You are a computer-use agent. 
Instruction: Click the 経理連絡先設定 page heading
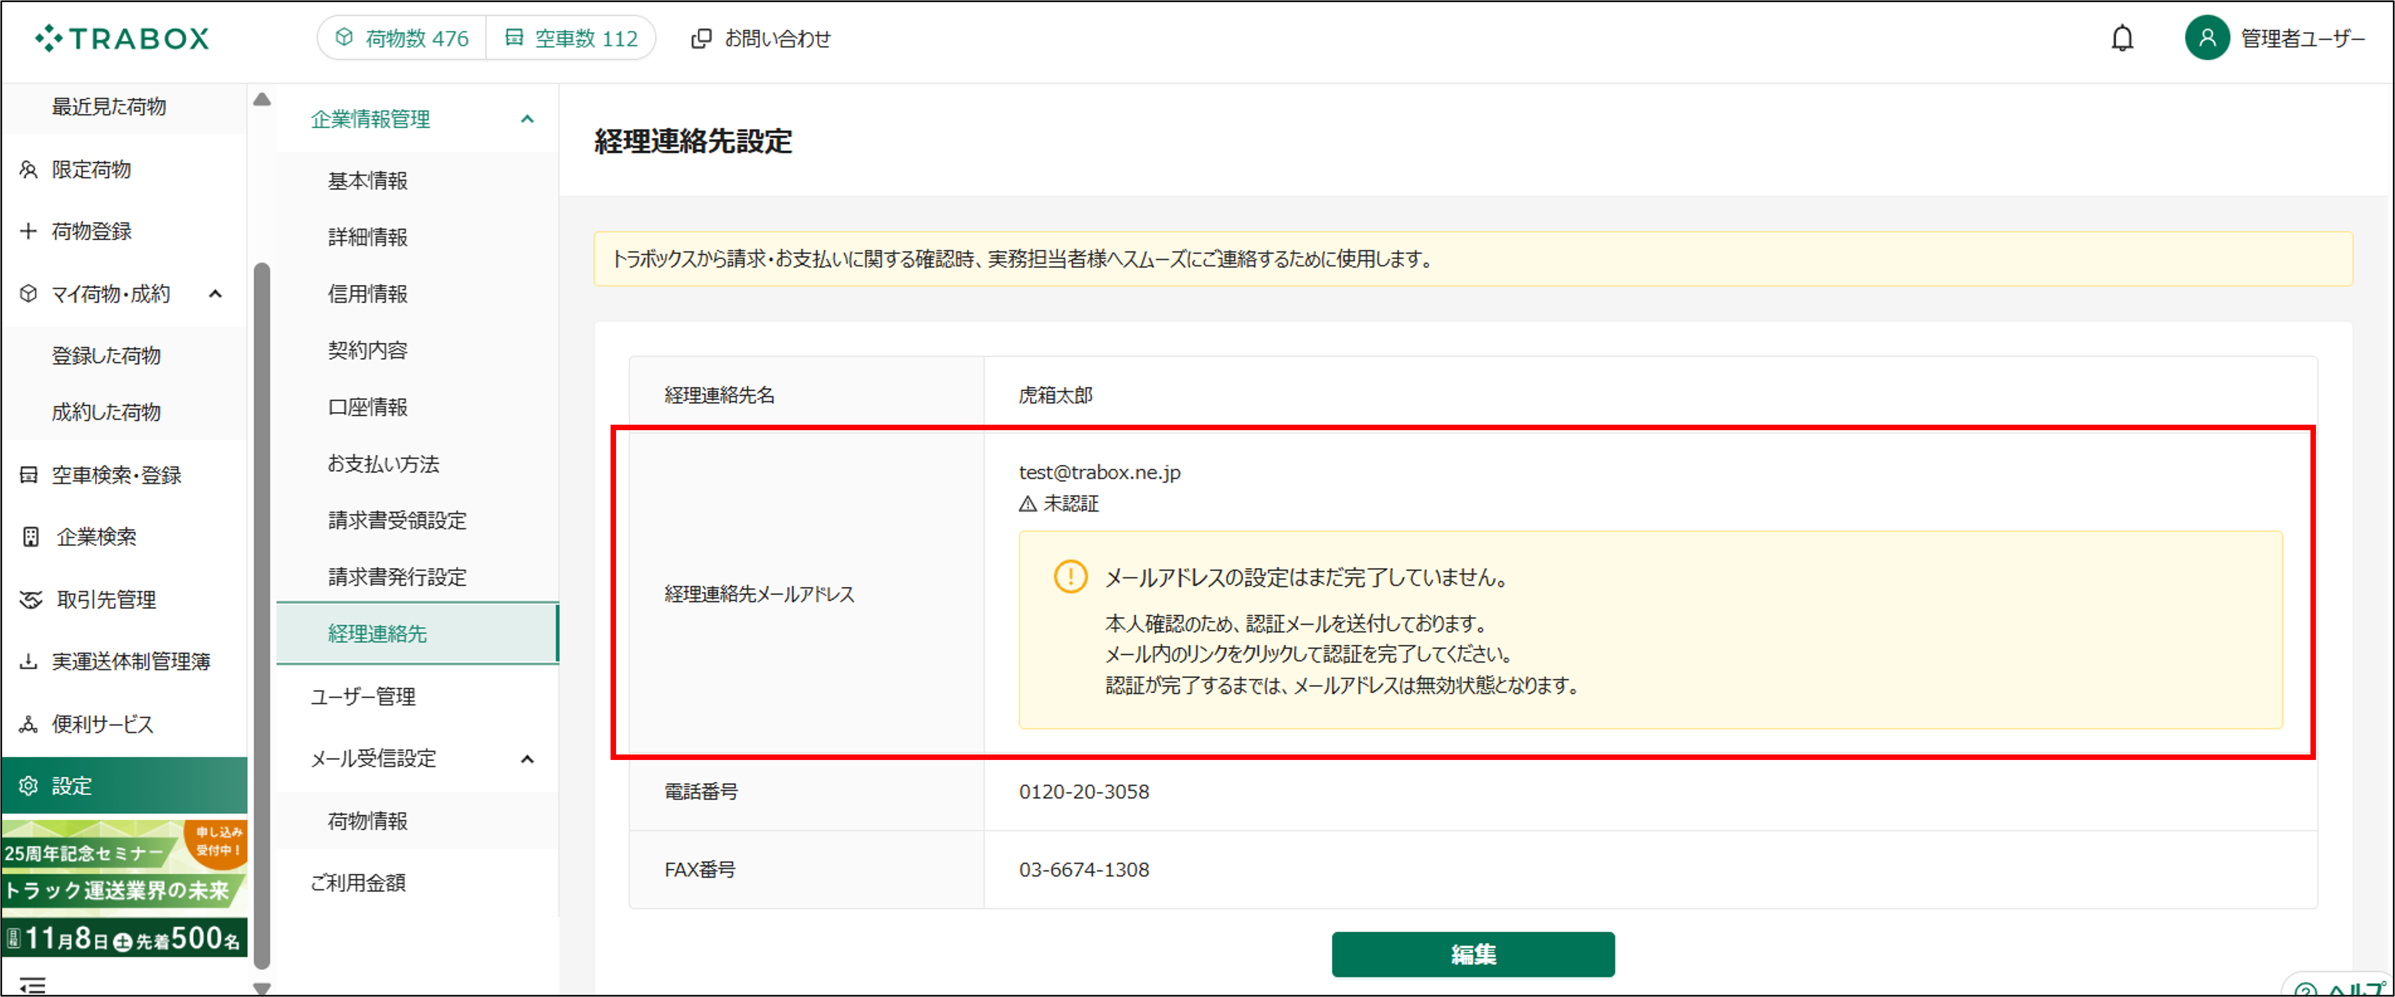[x=693, y=141]
